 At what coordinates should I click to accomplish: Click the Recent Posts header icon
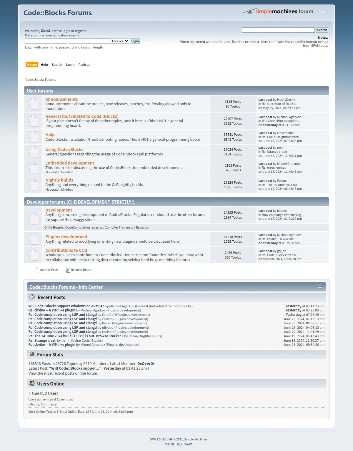tap(32, 297)
